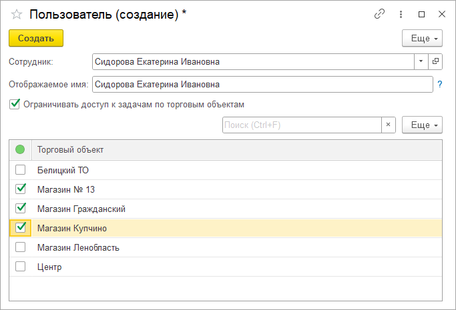Select the Магазин № 13 row text
456x310 pixels.
(x=66, y=189)
